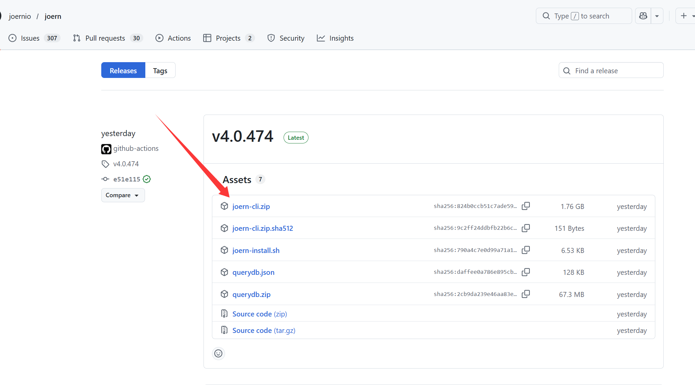Expand the Compare dropdown
The width and height of the screenshot is (695, 385).
coord(123,195)
